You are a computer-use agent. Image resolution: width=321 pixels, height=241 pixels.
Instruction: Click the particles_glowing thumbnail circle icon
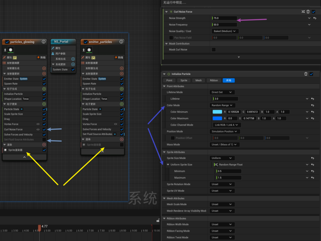(x=11, y=50)
